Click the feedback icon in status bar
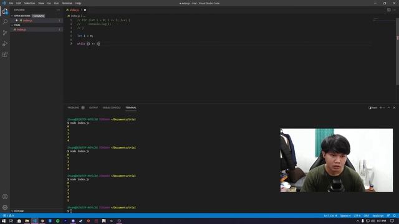This screenshot has height=224, width=399. pos(388,216)
